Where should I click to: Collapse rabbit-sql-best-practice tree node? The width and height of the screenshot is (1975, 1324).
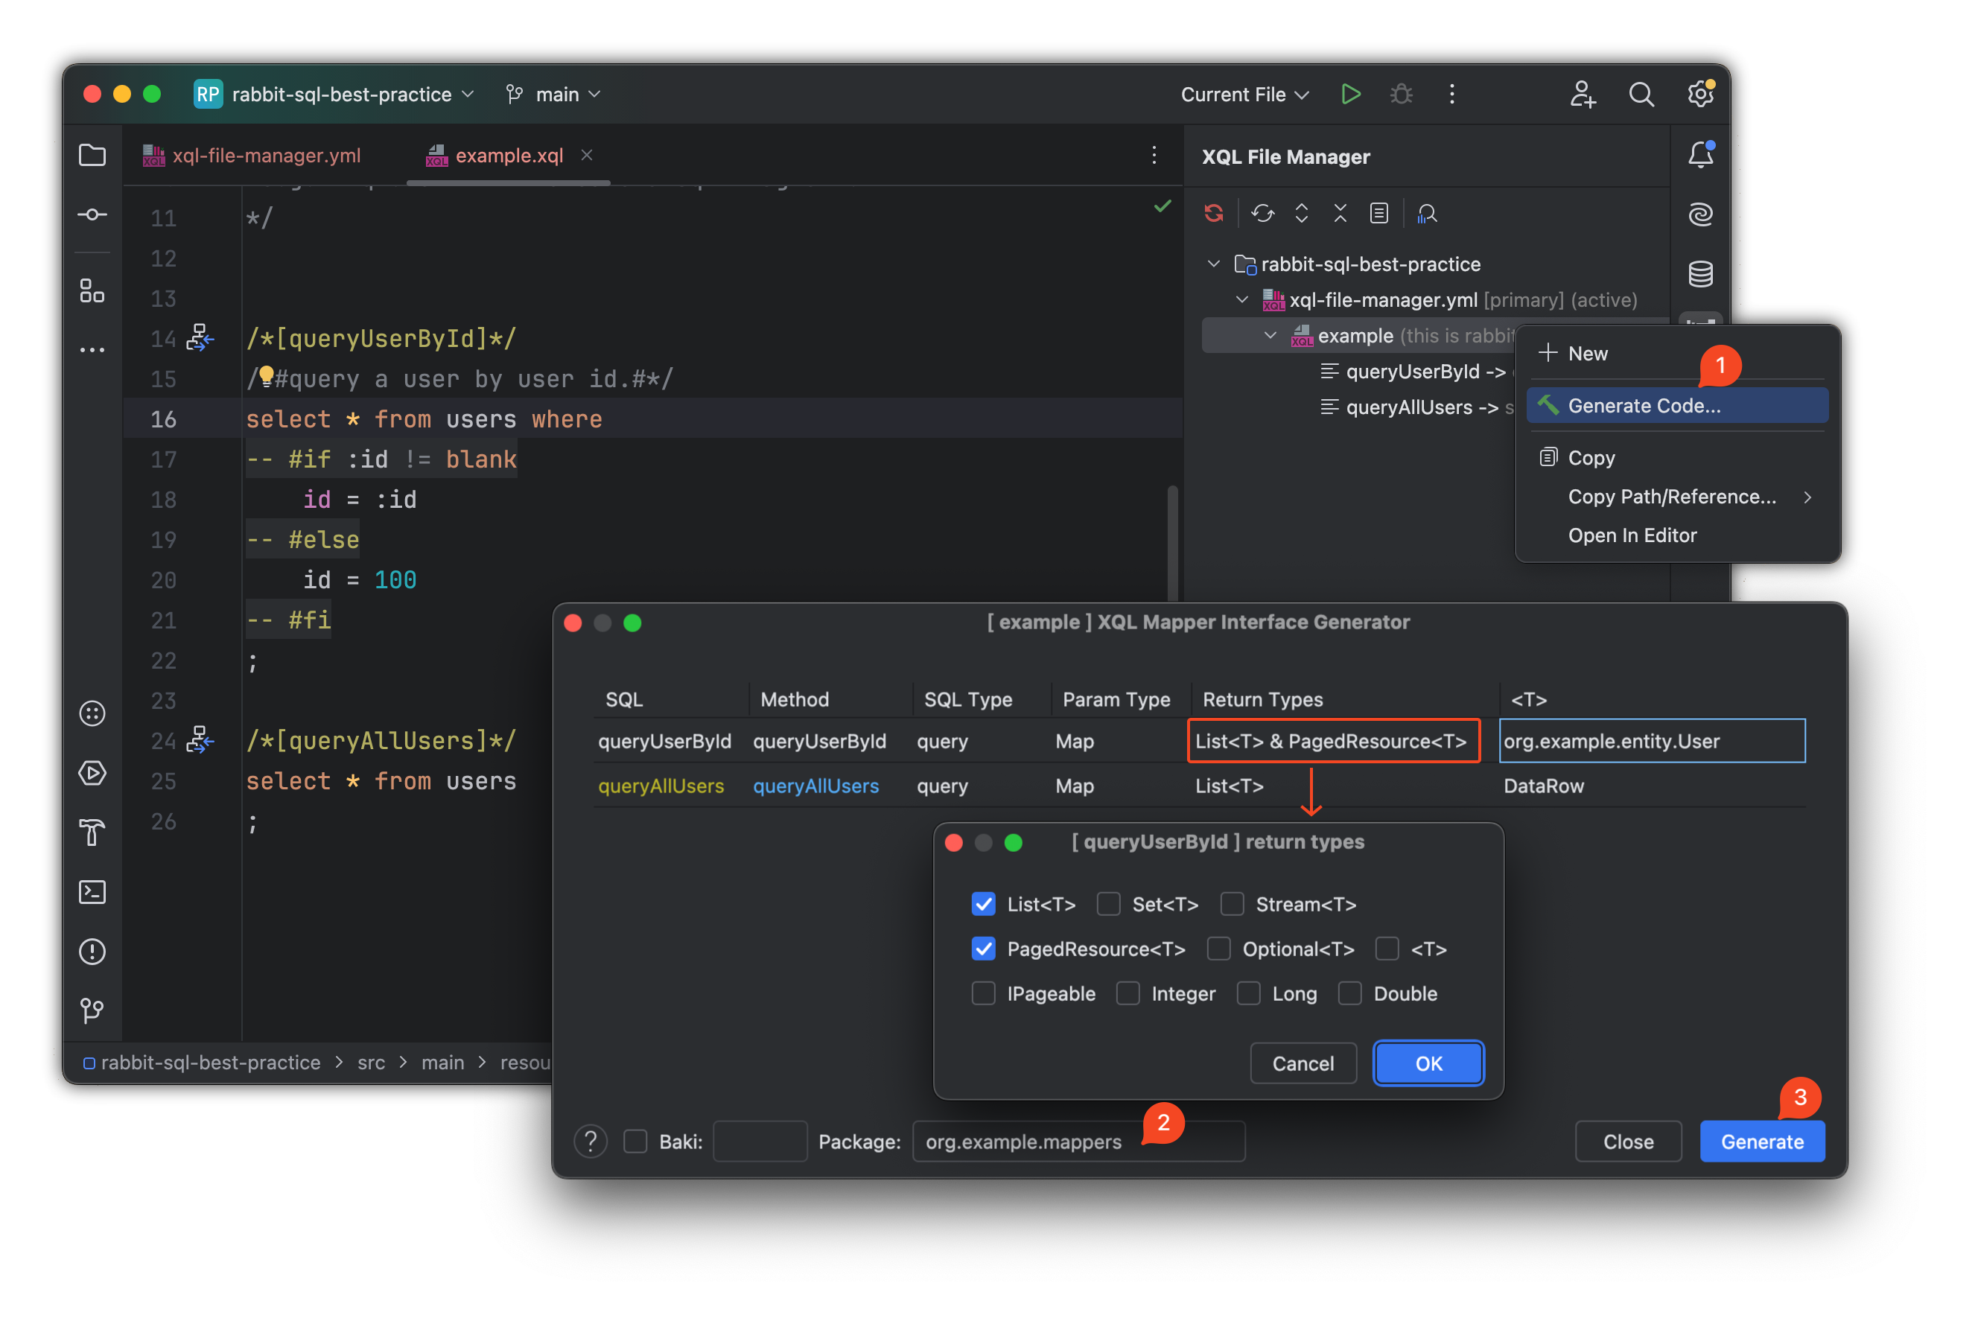1213,264
